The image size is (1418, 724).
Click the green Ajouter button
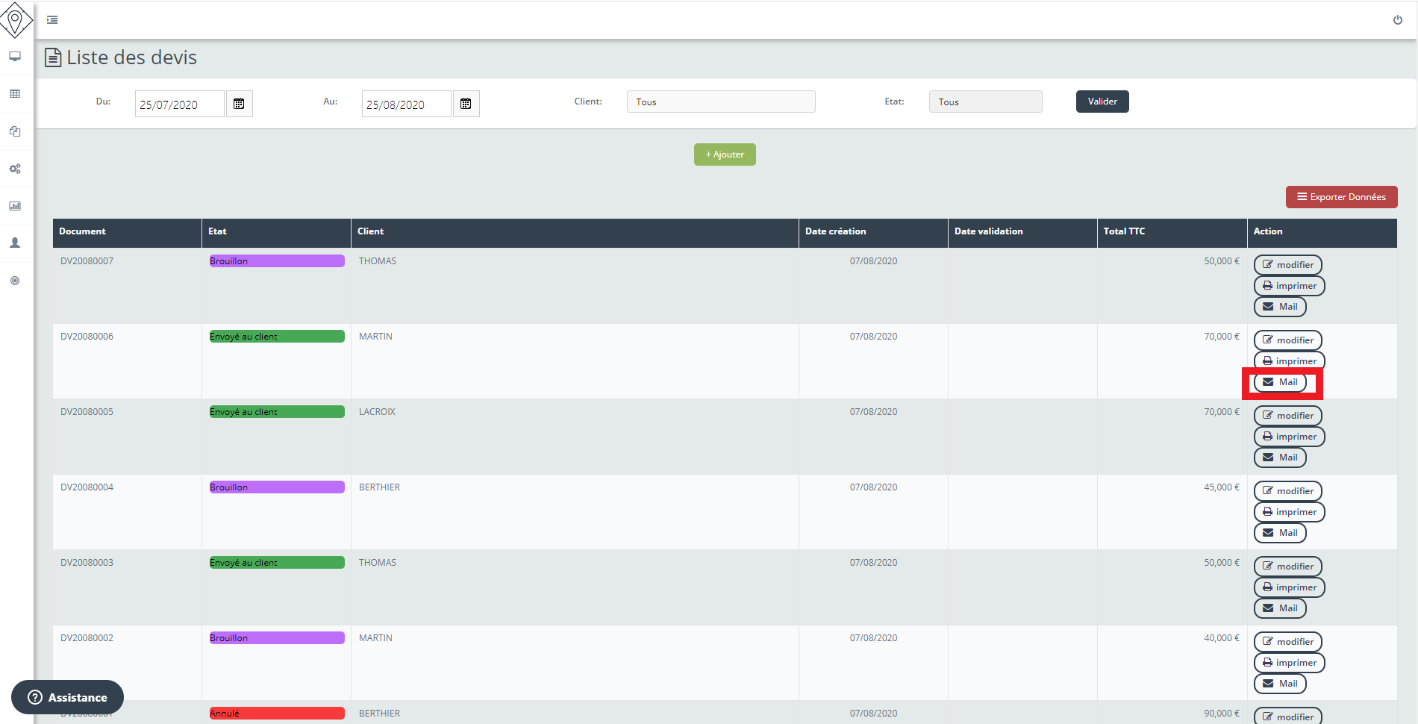coord(724,155)
